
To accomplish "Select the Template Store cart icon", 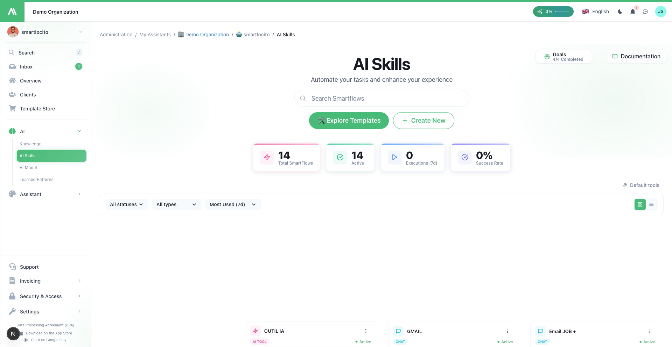I will pyautogui.click(x=12, y=108).
